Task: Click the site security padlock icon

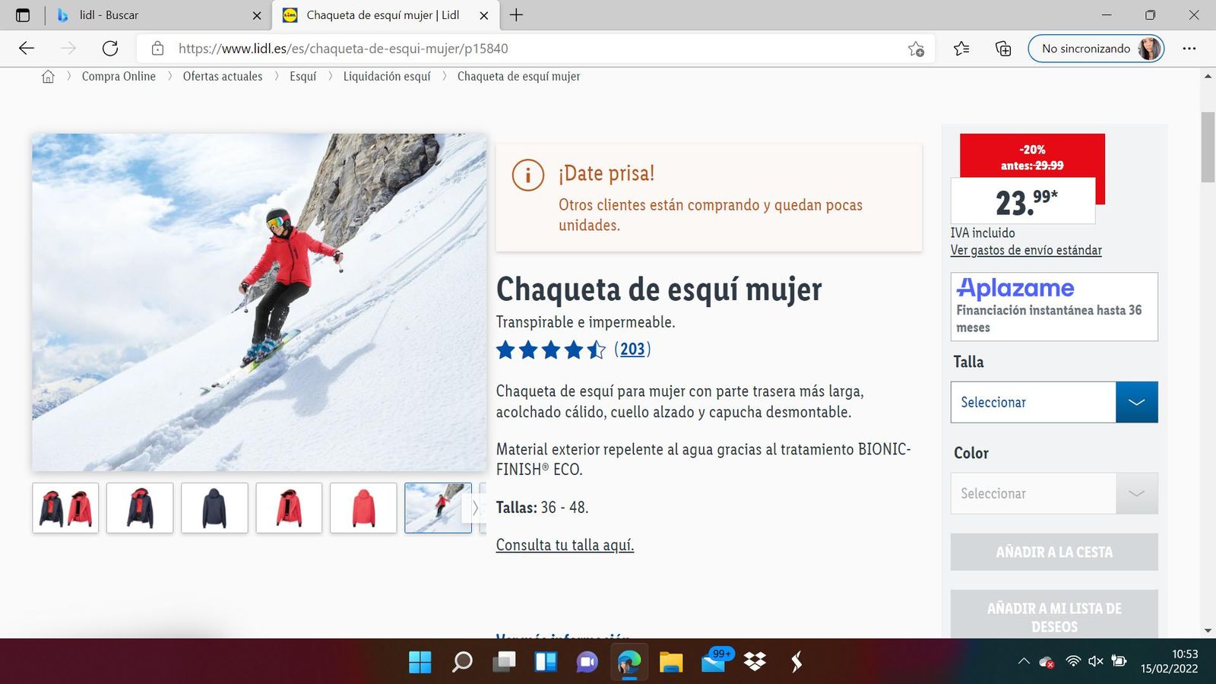Action: (x=157, y=48)
